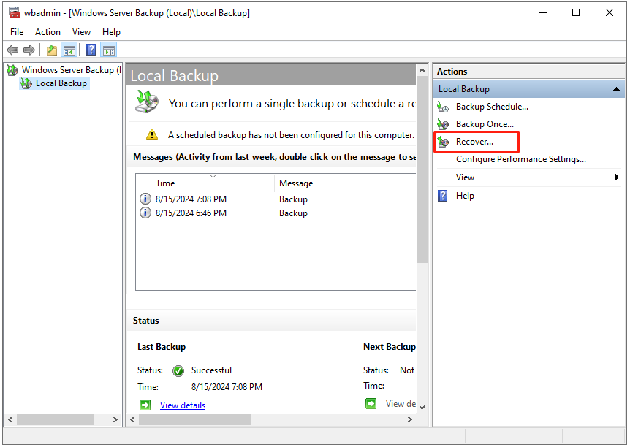Click the Actions pane header

tap(529, 72)
